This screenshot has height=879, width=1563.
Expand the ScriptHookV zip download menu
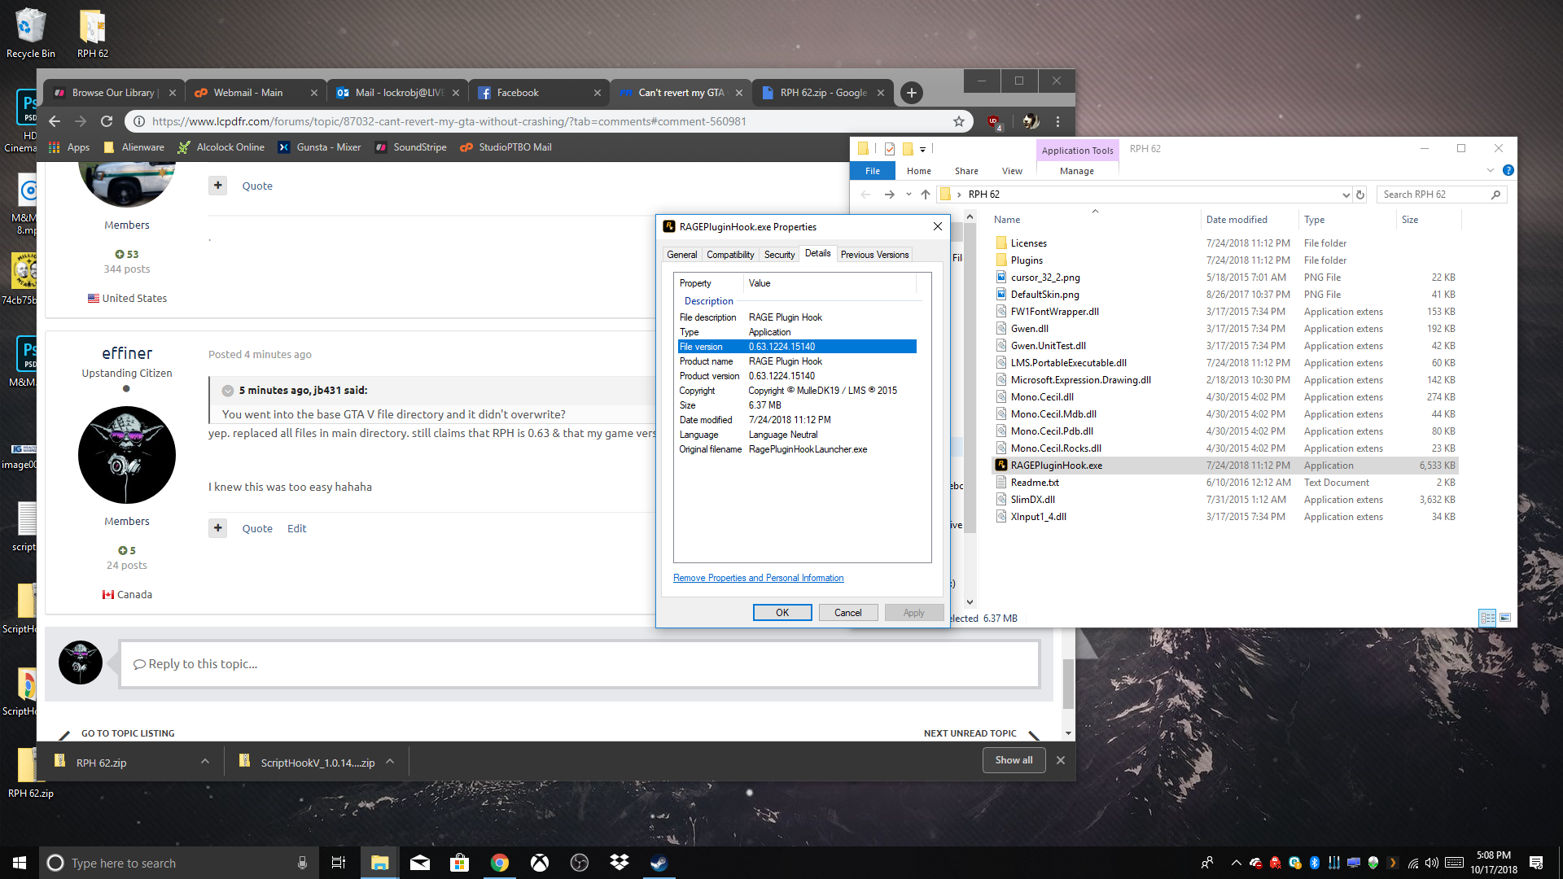point(390,762)
